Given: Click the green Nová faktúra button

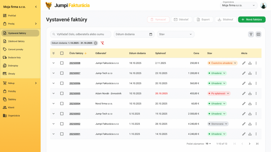Looking at the screenshot, I should (x=252, y=20).
